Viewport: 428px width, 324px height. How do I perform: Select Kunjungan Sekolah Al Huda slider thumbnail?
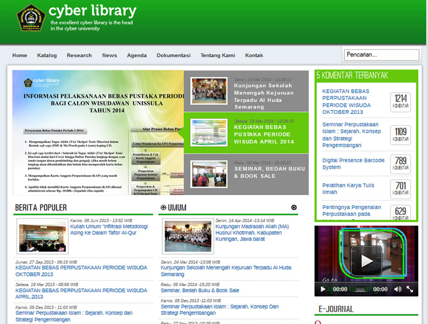209,91
